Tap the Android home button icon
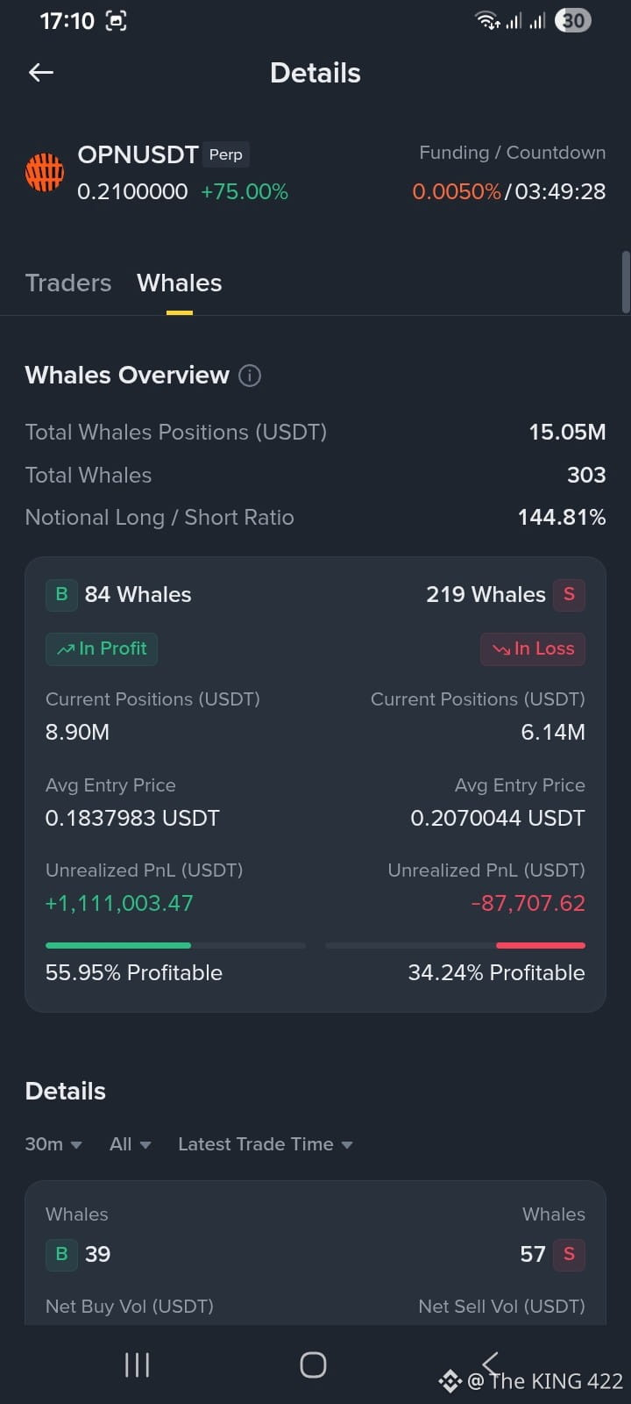631x1404 pixels. pyautogui.click(x=313, y=1365)
